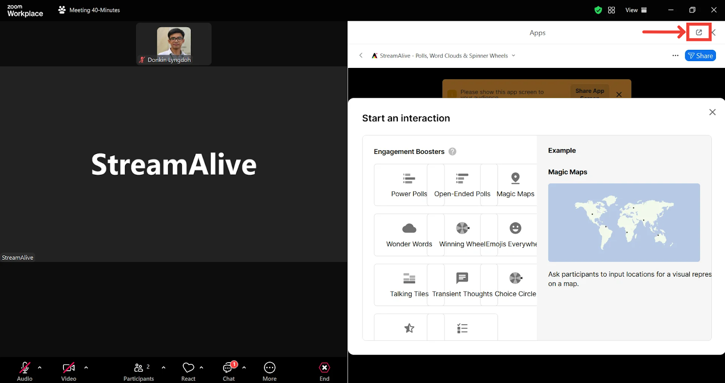
Task: Select the Choice Circle interaction
Action: (516, 285)
